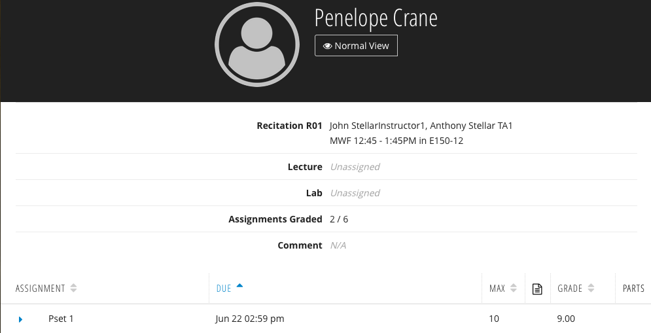Image resolution: width=651 pixels, height=333 pixels.
Task: Click the sort arrows beside GRADE
Action: (x=591, y=289)
